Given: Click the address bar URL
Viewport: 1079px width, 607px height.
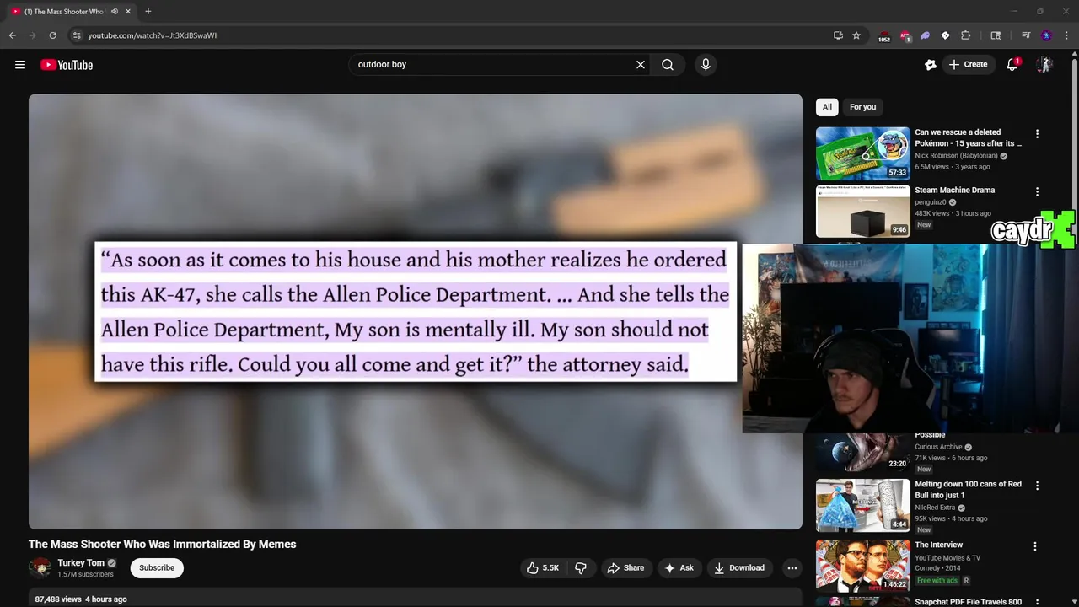Looking at the screenshot, I should point(152,35).
